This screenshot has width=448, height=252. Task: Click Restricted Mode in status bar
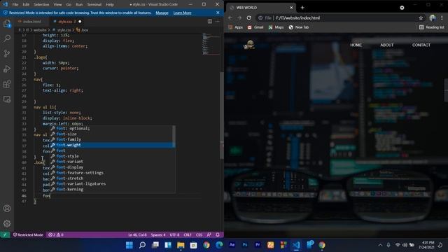(x=28, y=234)
